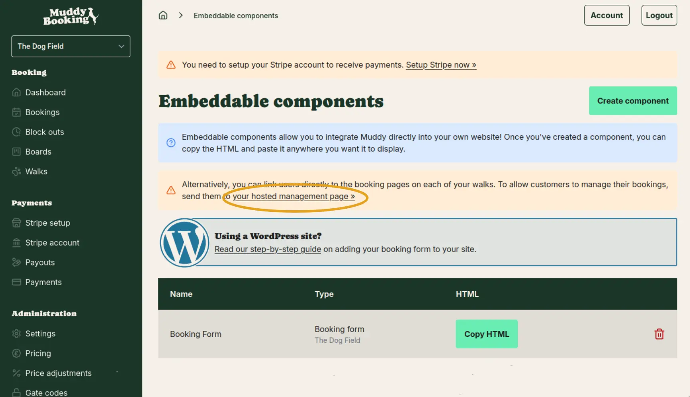Select the Payments card icon
This screenshot has width=690, height=397.
click(16, 282)
